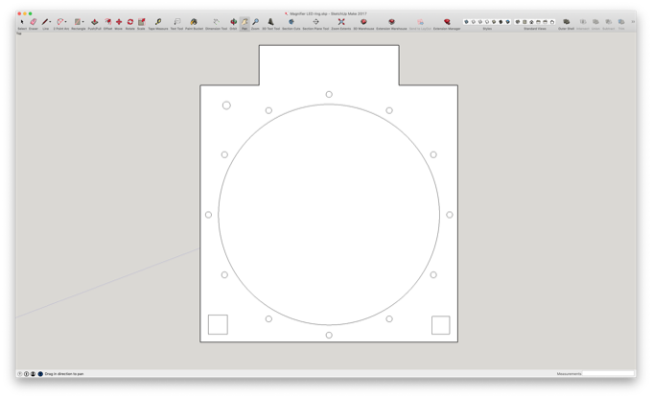The height and width of the screenshot is (398, 652).
Task: Choose the last Standard Views icon
Action: pos(552,22)
